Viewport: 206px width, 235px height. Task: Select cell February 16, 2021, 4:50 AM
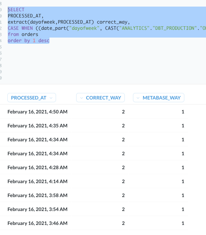pos(37,111)
